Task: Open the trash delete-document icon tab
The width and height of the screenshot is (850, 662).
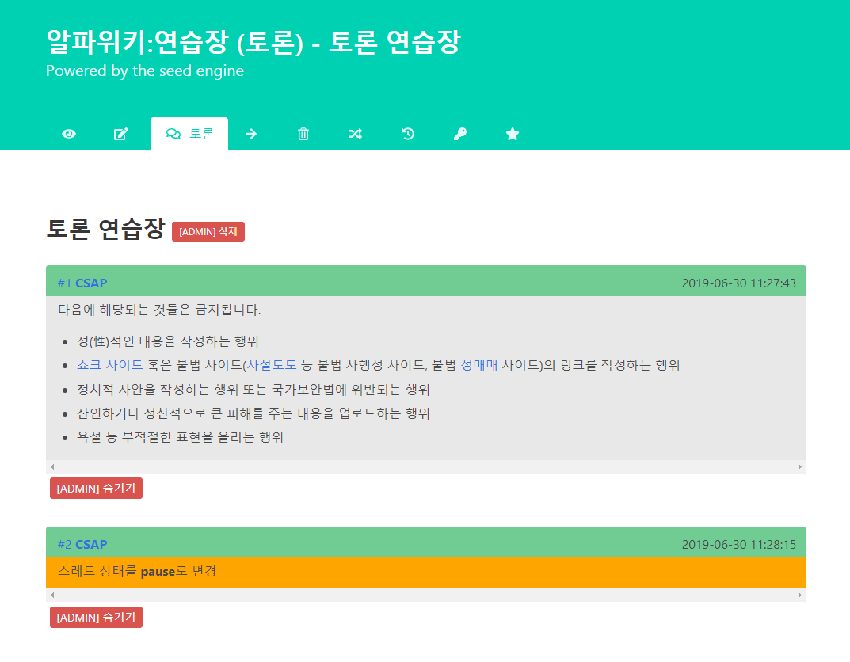Action: click(x=303, y=134)
